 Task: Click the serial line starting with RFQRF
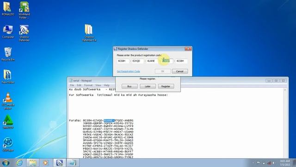coord(108,129)
